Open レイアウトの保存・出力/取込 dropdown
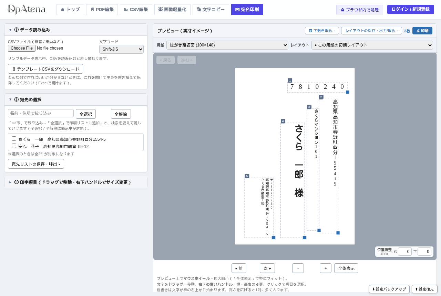This screenshot has height=296, width=441. point(371,31)
